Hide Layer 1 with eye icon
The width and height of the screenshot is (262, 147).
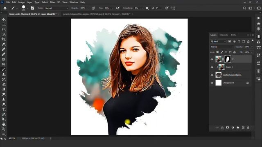click(212, 67)
